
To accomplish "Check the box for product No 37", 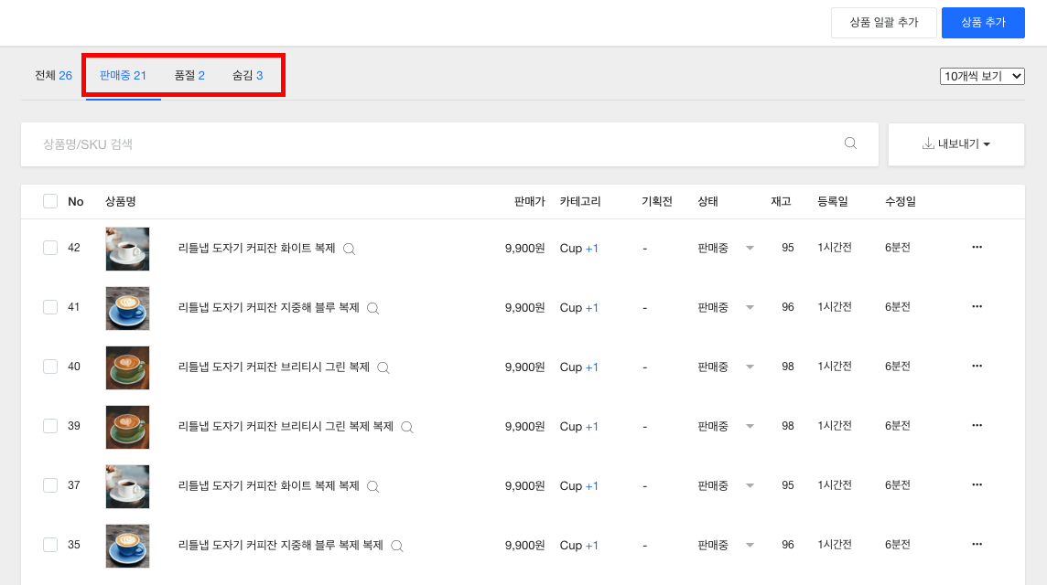I will pyautogui.click(x=50, y=485).
